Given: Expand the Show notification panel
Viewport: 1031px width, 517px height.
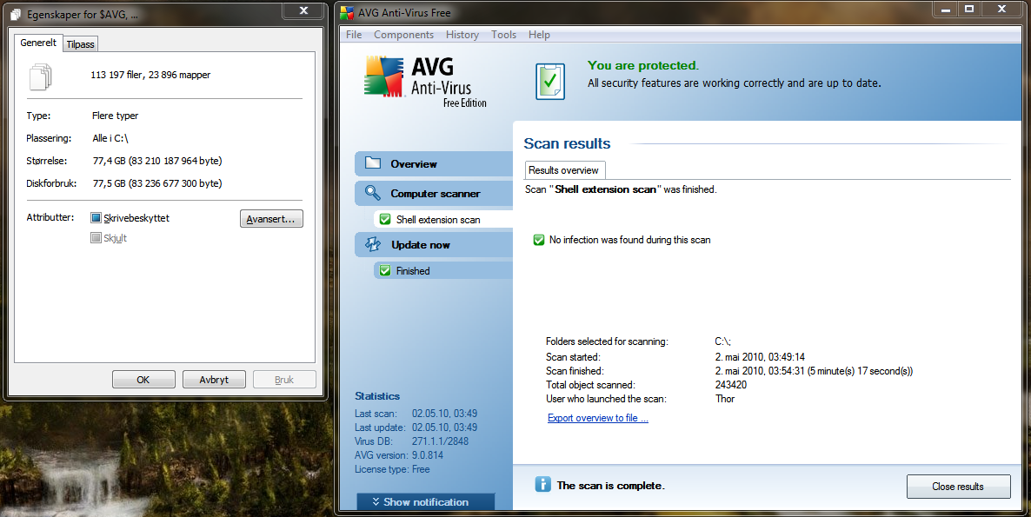Looking at the screenshot, I should click(x=425, y=502).
